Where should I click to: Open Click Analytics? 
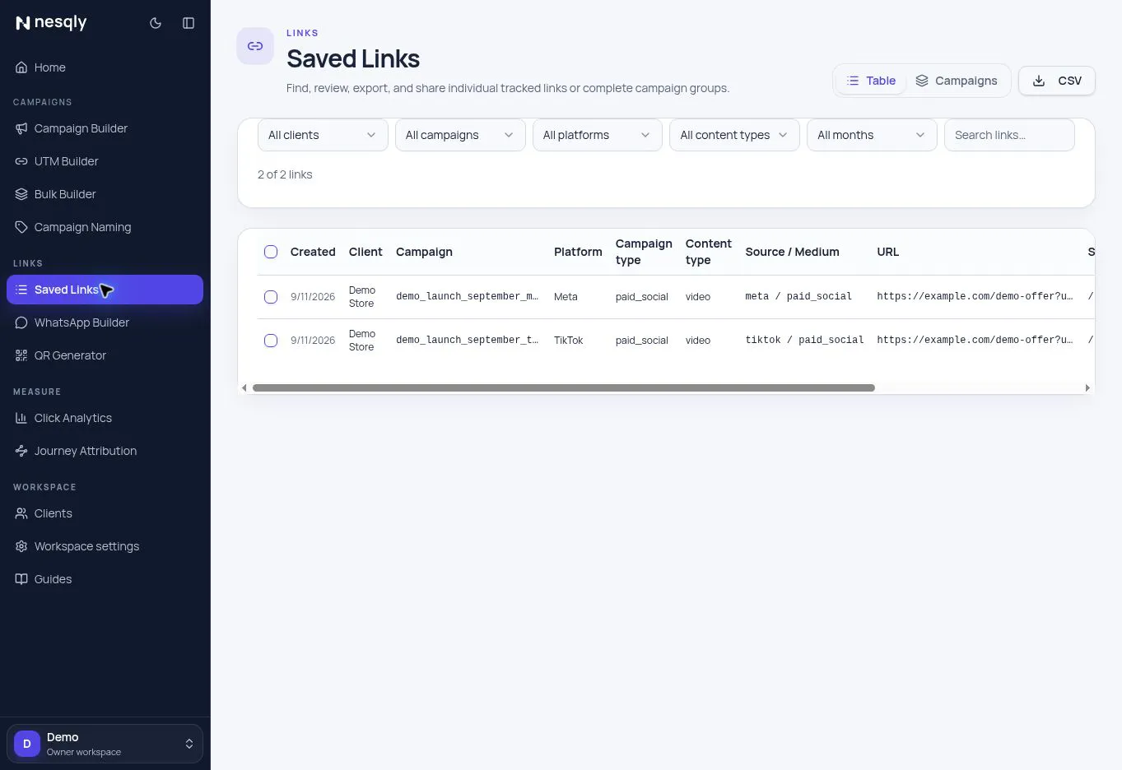click(105, 418)
